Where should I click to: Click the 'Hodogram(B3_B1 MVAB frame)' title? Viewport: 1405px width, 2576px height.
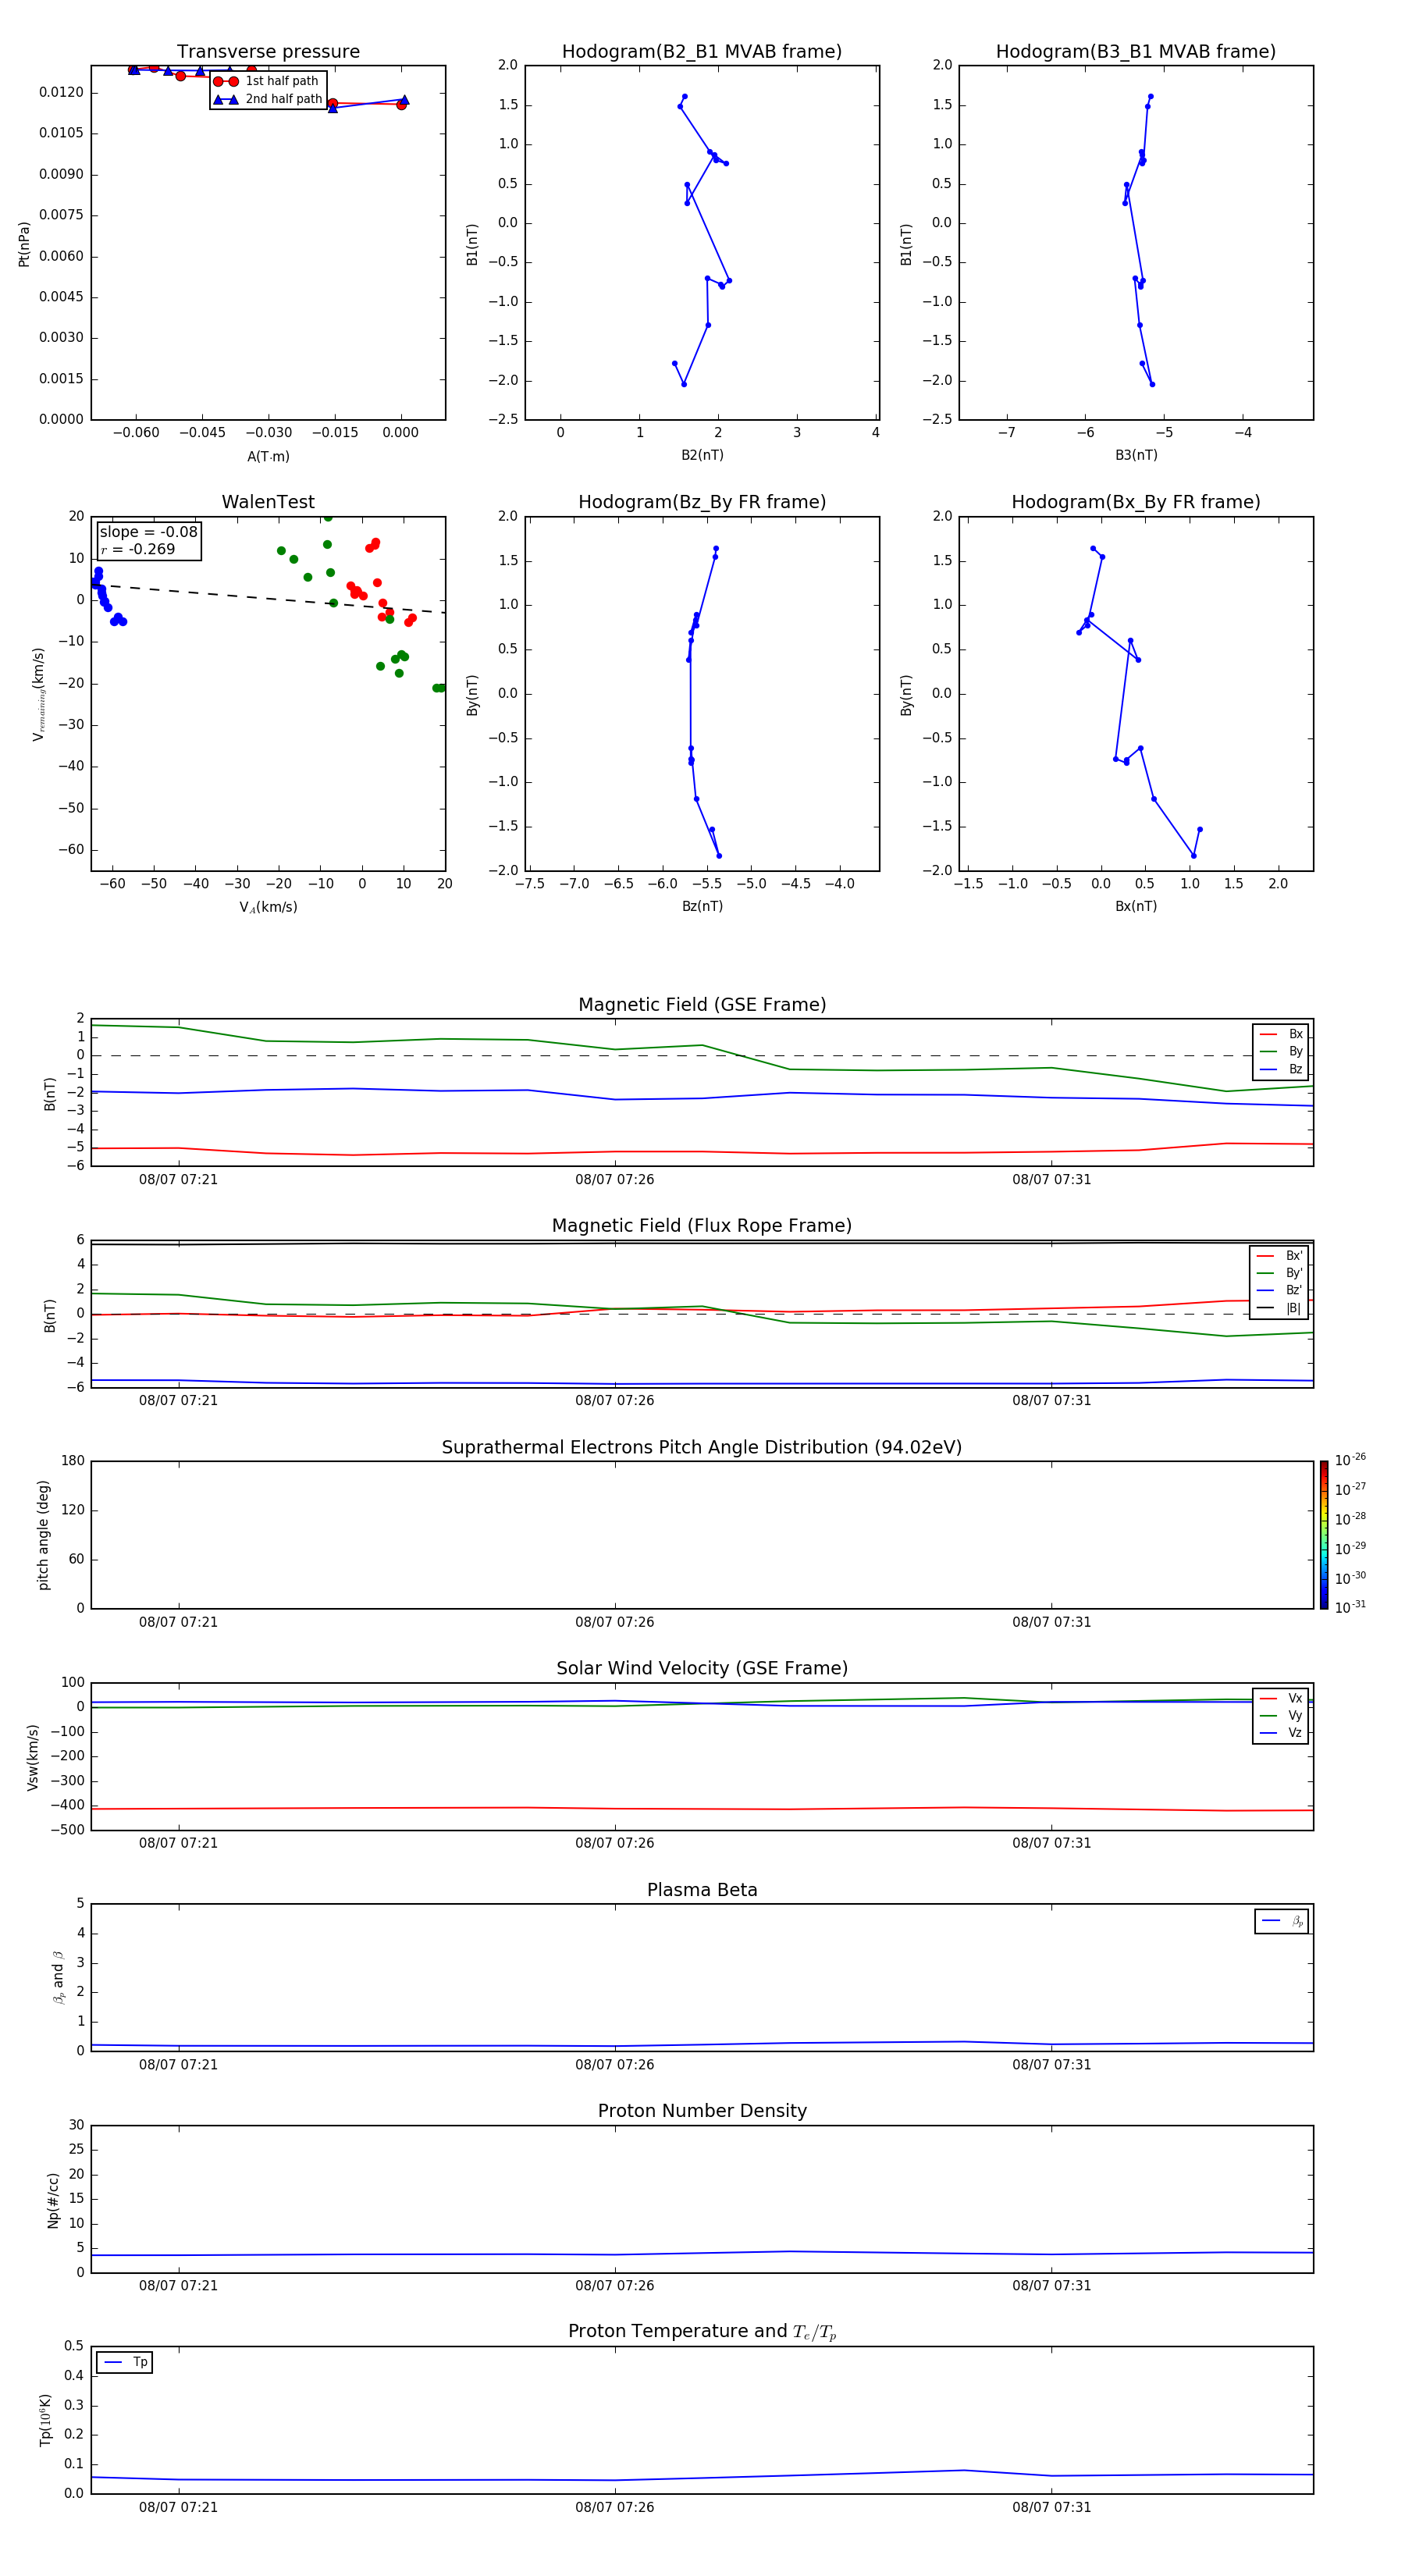point(1136,52)
